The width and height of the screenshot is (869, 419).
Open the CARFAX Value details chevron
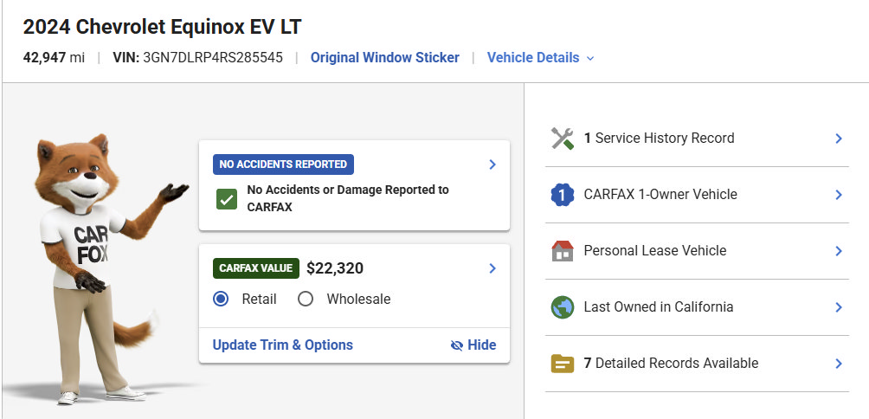492,269
